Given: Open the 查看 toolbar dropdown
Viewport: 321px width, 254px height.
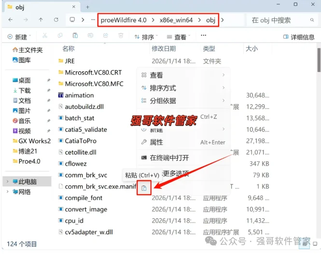Looking at the screenshot, I should [x=179, y=37].
